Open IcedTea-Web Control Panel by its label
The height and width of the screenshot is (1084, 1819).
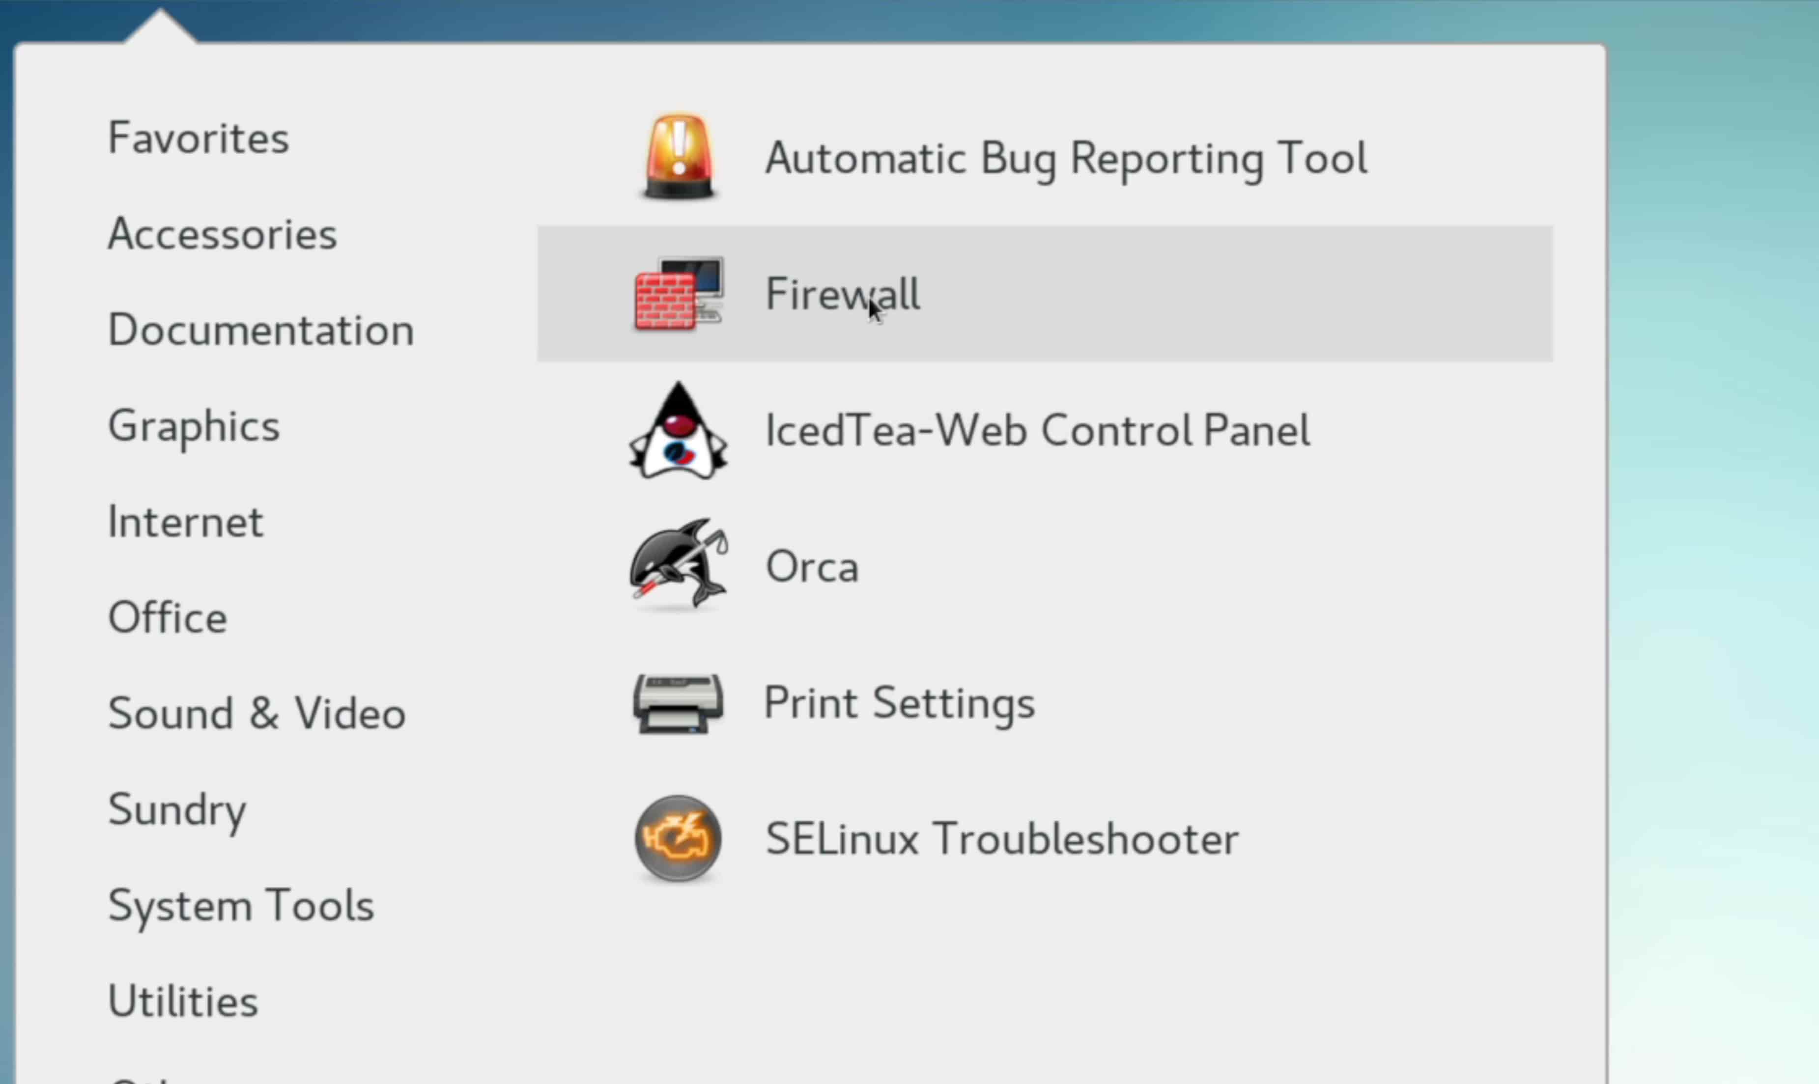click(x=1038, y=430)
